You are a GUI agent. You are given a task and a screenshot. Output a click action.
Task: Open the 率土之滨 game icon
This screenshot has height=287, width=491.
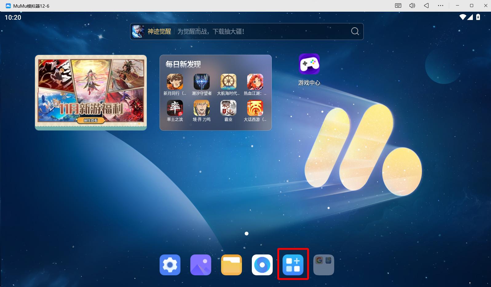click(175, 108)
